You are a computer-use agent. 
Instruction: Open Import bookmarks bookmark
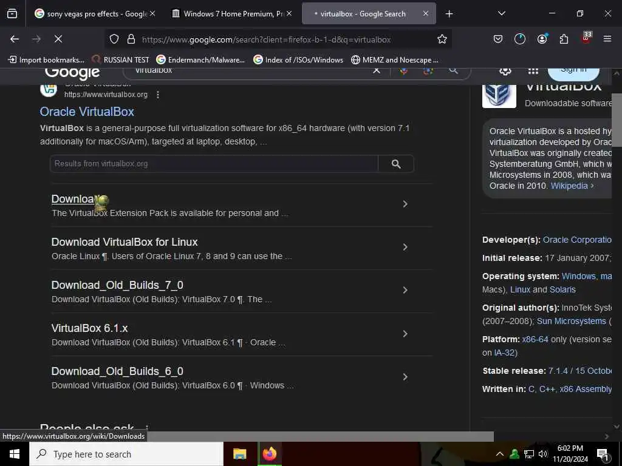point(46,60)
